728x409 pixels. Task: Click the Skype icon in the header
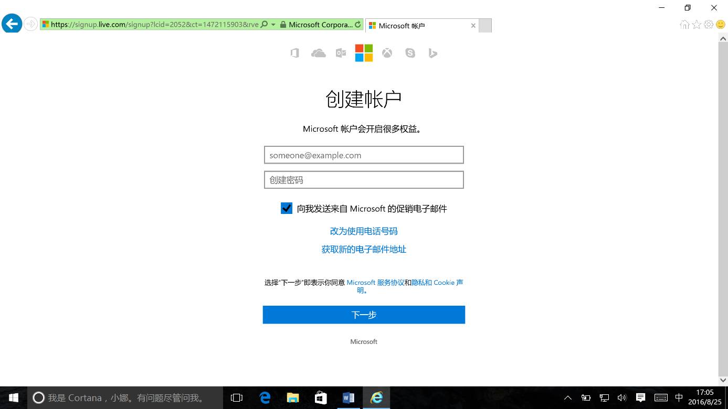pos(410,52)
